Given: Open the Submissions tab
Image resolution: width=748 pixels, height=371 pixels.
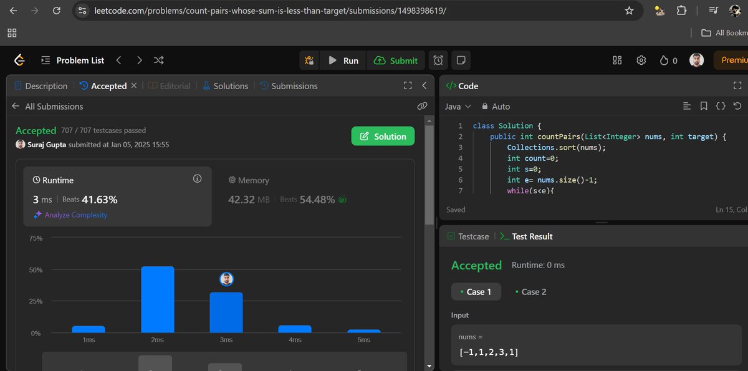Looking at the screenshot, I should click(289, 86).
